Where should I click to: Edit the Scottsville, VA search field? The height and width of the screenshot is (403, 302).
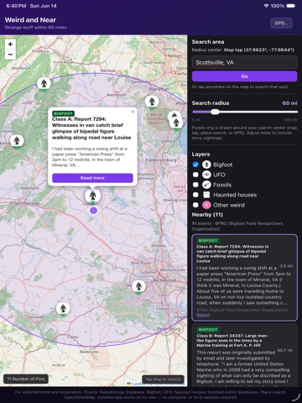(x=244, y=62)
